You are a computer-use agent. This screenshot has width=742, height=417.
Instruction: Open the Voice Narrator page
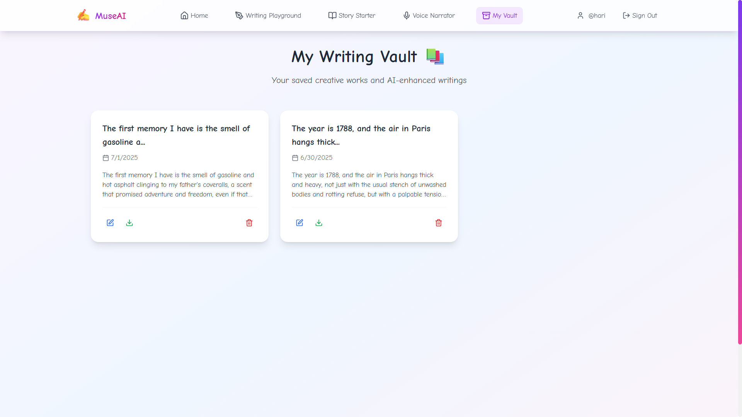click(429, 15)
